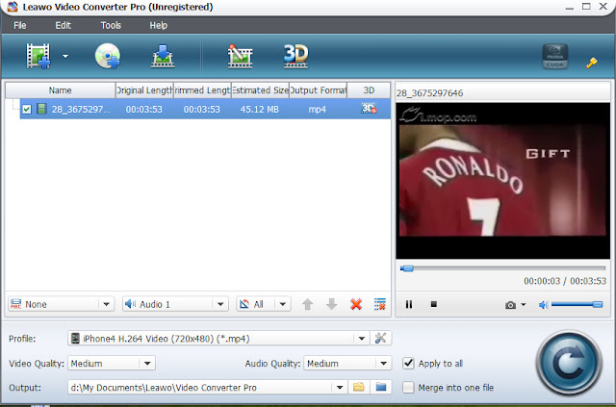Open the Help menu
Viewport: 616px width, 407px height.
pos(158,26)
